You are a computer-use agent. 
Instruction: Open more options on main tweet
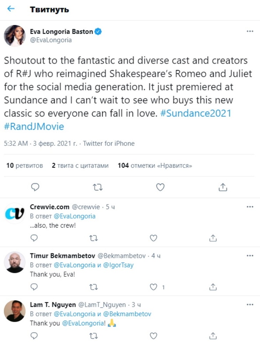click(x=250, y=31)
